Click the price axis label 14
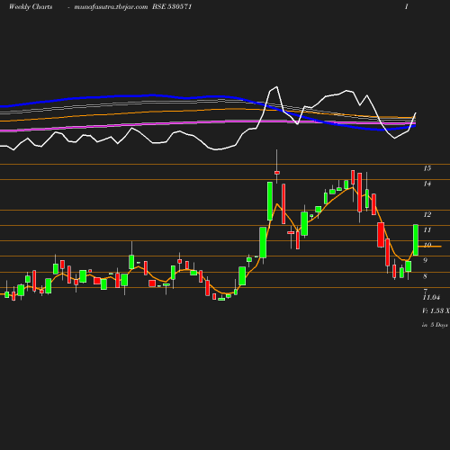This screenshot has height=450, width=450. coord(427,184)
